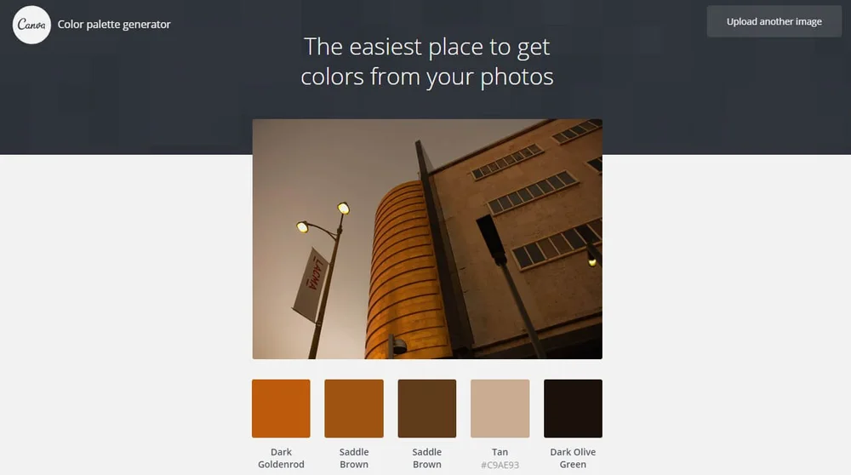Pick the Tan color swatch
Viewport: 851px width, 475px height.
pos(500,409)
